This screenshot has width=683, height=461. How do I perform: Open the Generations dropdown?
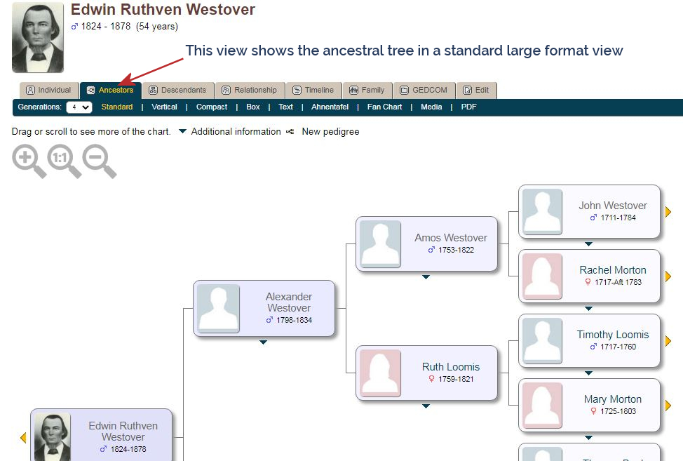(x=79, y=107)
